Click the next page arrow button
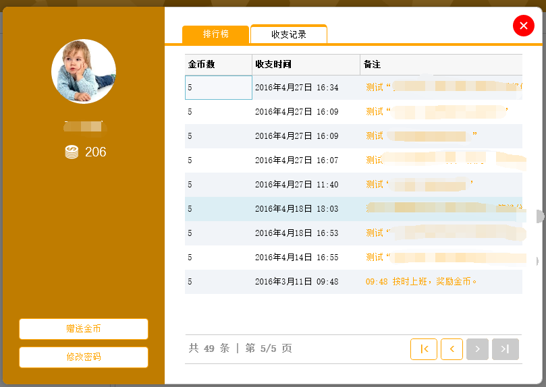546x387 pixels. coord(477,349)
